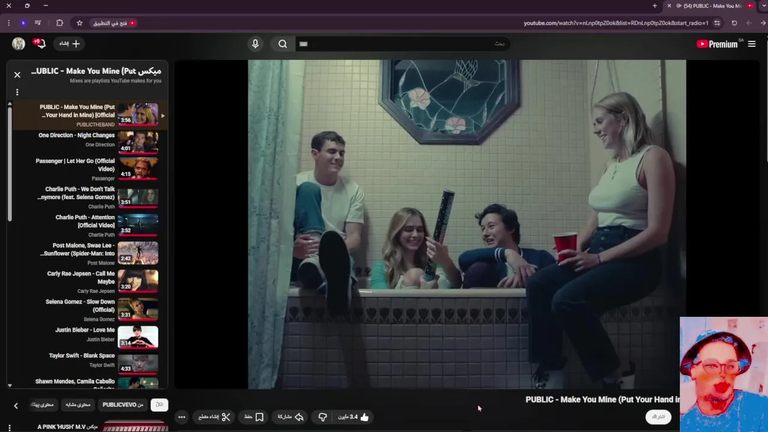This screenshot has height=432, width=768.
Task: Play Charlie Puth - We Don't Talk Anymore
Action: 90,197
